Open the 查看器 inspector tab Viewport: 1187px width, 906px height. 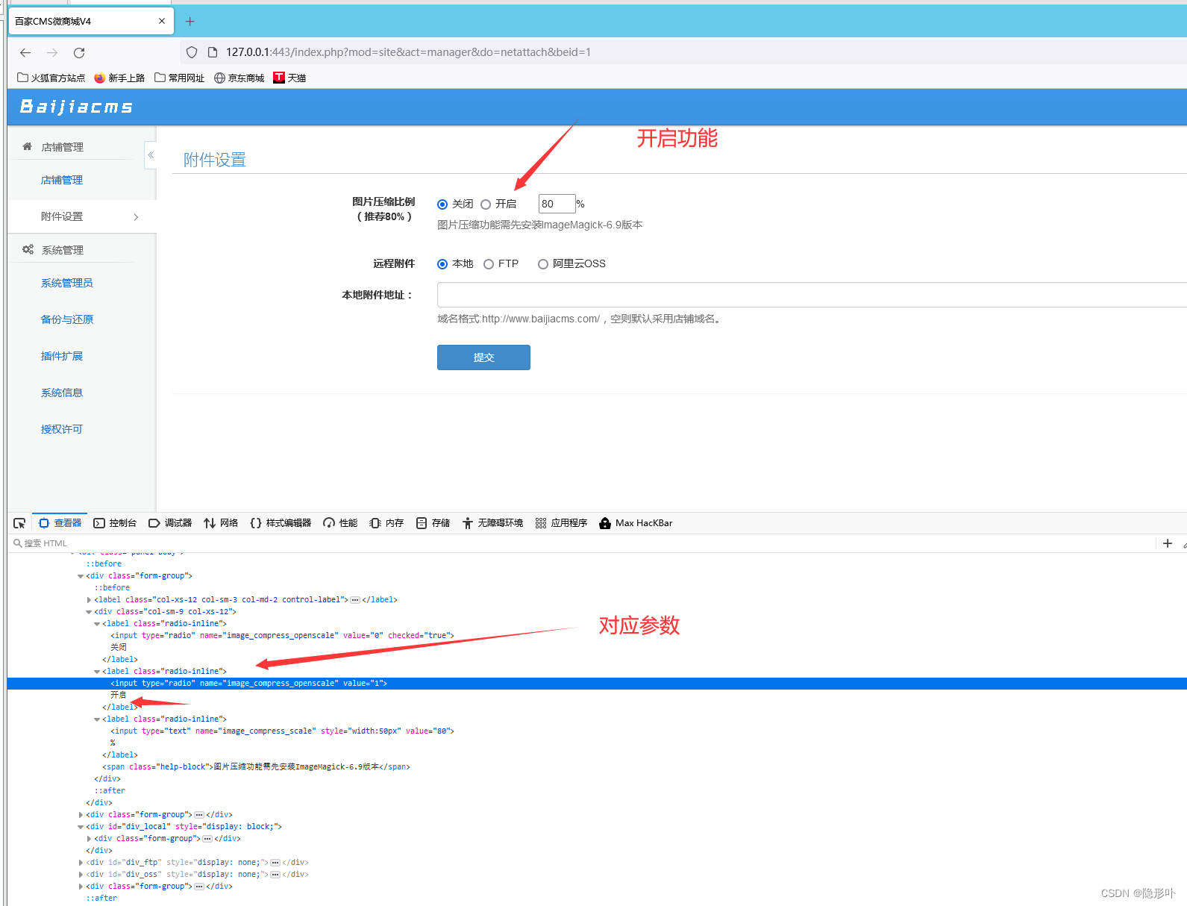pos(60,523)
